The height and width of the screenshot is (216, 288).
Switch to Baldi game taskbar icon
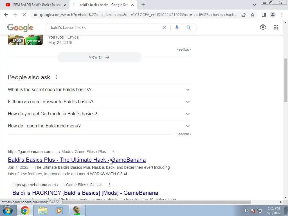(x=77, y=210)
